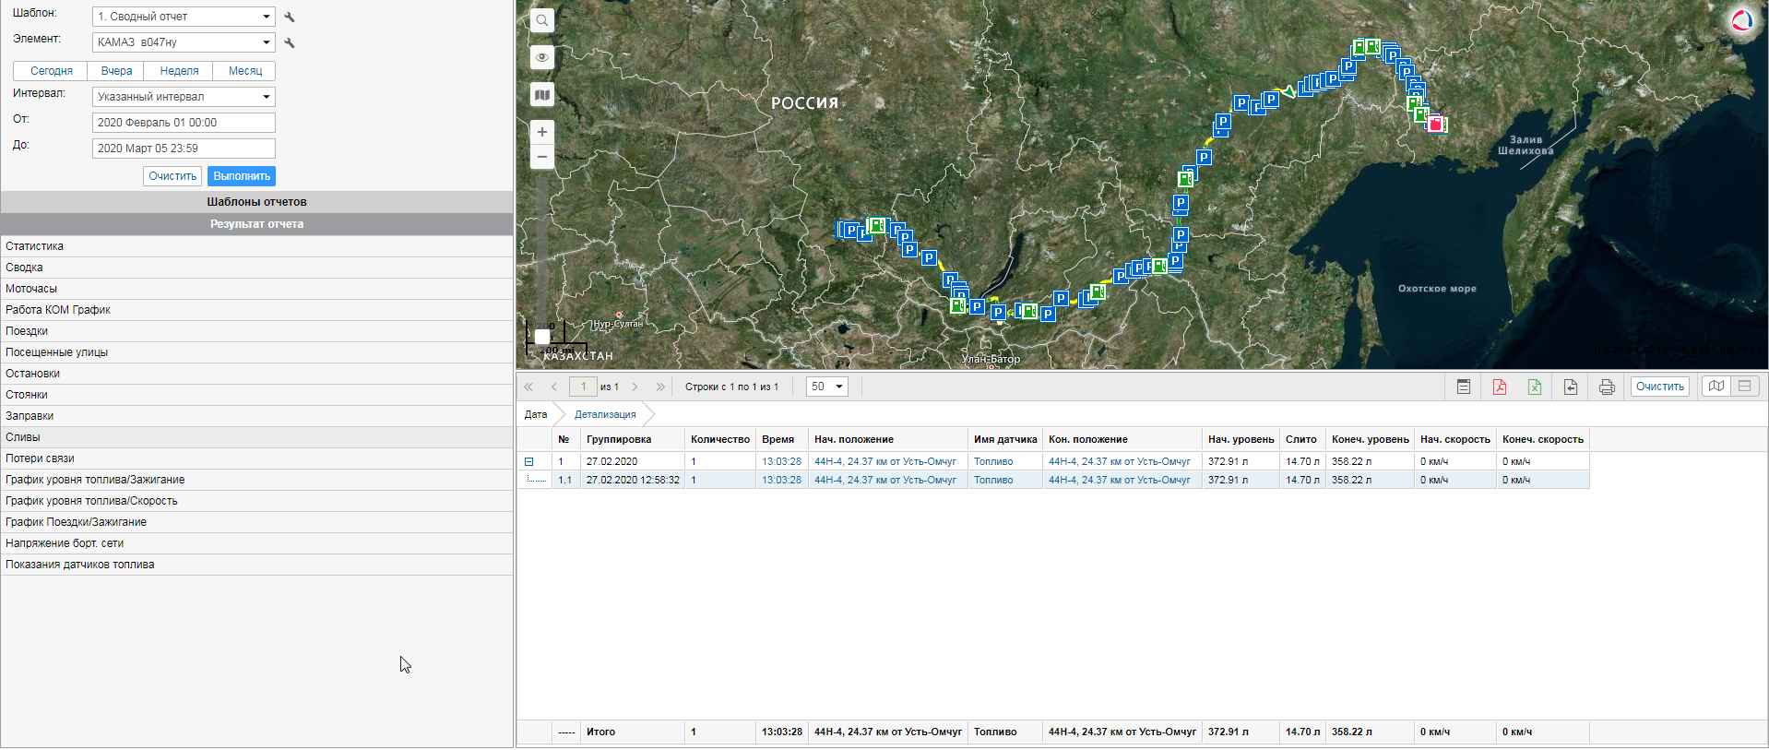Open the map search tool
This screenshot has height=750, width=1769.
click(542, 20)
